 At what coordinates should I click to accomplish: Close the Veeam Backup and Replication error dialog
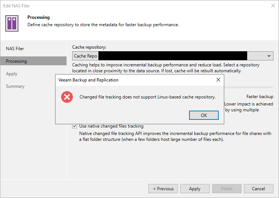click(x=218, y=80)
